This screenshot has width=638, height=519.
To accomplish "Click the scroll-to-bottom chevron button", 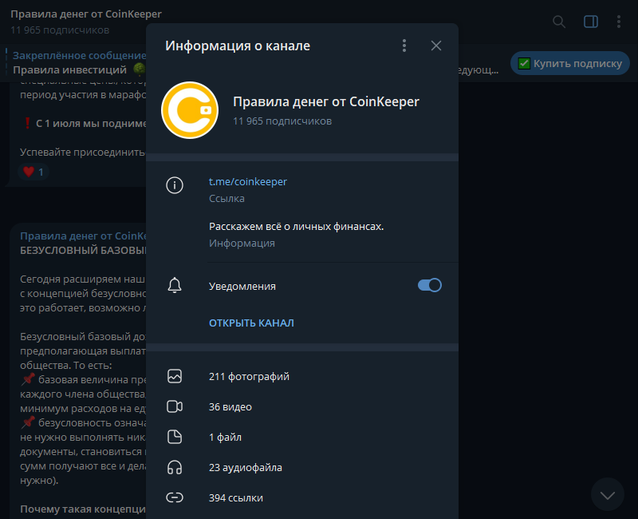I will click(x=608, y=494).
